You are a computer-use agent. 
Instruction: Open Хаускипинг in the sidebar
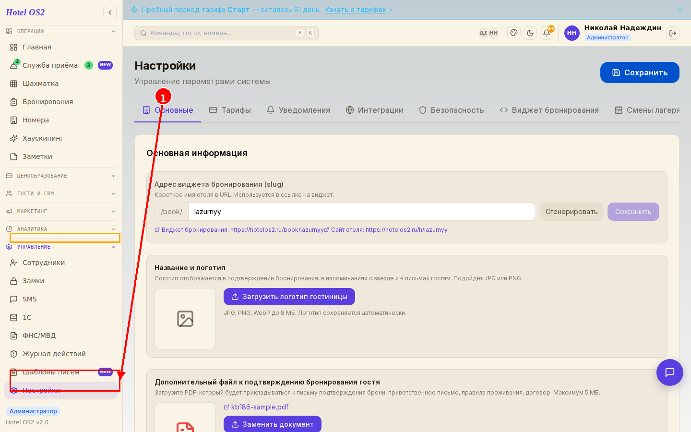tap(61, 138)
